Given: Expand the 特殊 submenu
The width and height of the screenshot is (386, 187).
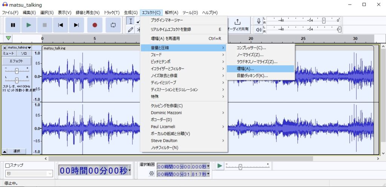Looking at the screenshot, I should click(x=184, y=97).
